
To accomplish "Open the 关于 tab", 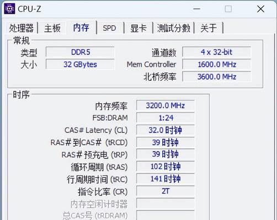I will click(209, 28).
